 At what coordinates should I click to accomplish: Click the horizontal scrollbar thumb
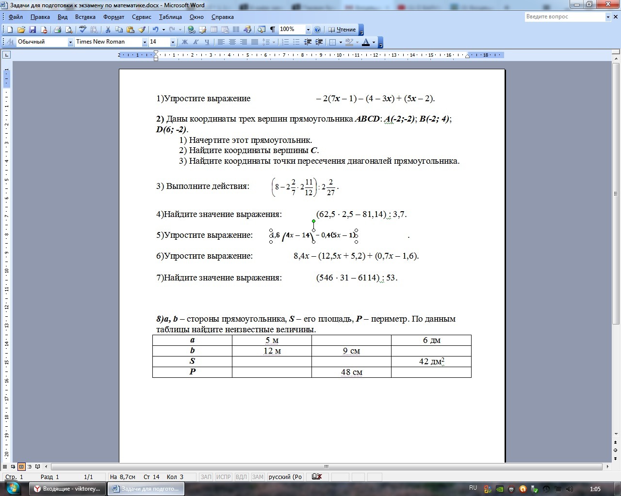(x=326, y=467)
